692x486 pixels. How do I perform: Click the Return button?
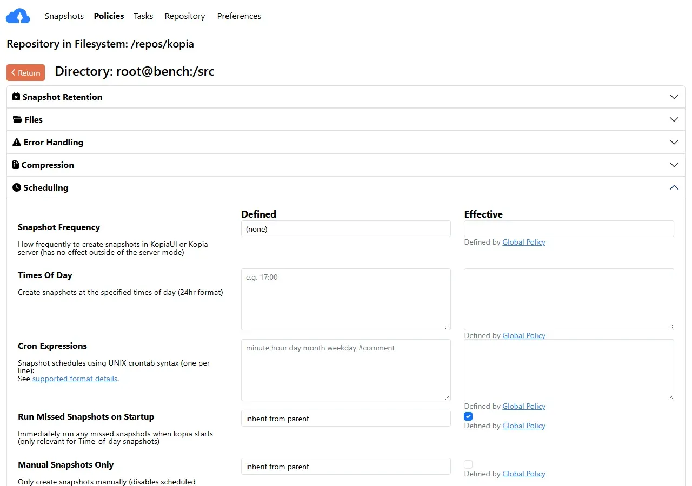coord(25,72)
